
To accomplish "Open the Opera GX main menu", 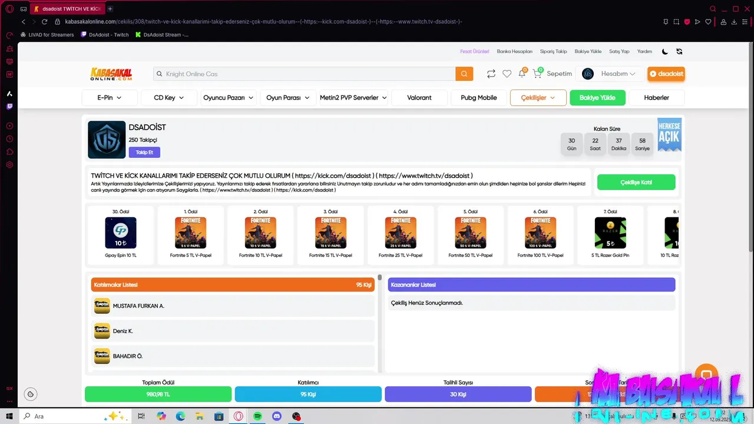I will point(9,9).
